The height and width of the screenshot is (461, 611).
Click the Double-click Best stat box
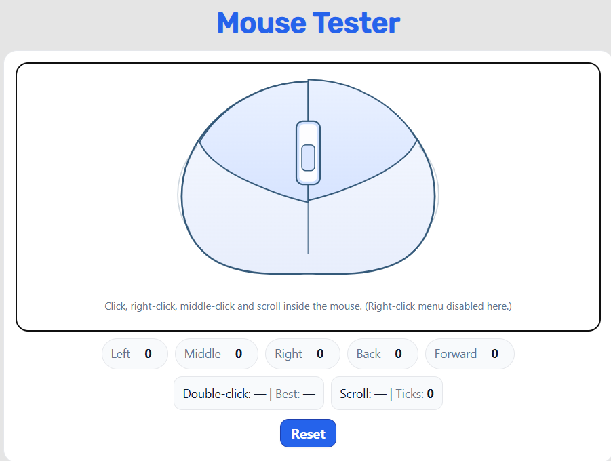click(x=248, y=393)
